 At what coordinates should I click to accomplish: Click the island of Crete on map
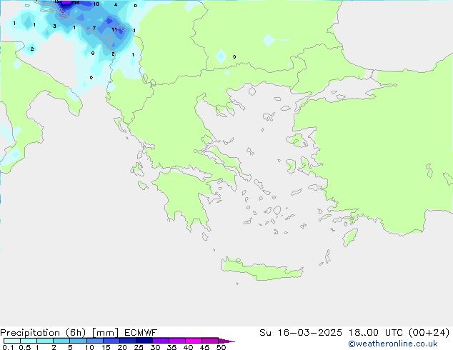[262, 270]
